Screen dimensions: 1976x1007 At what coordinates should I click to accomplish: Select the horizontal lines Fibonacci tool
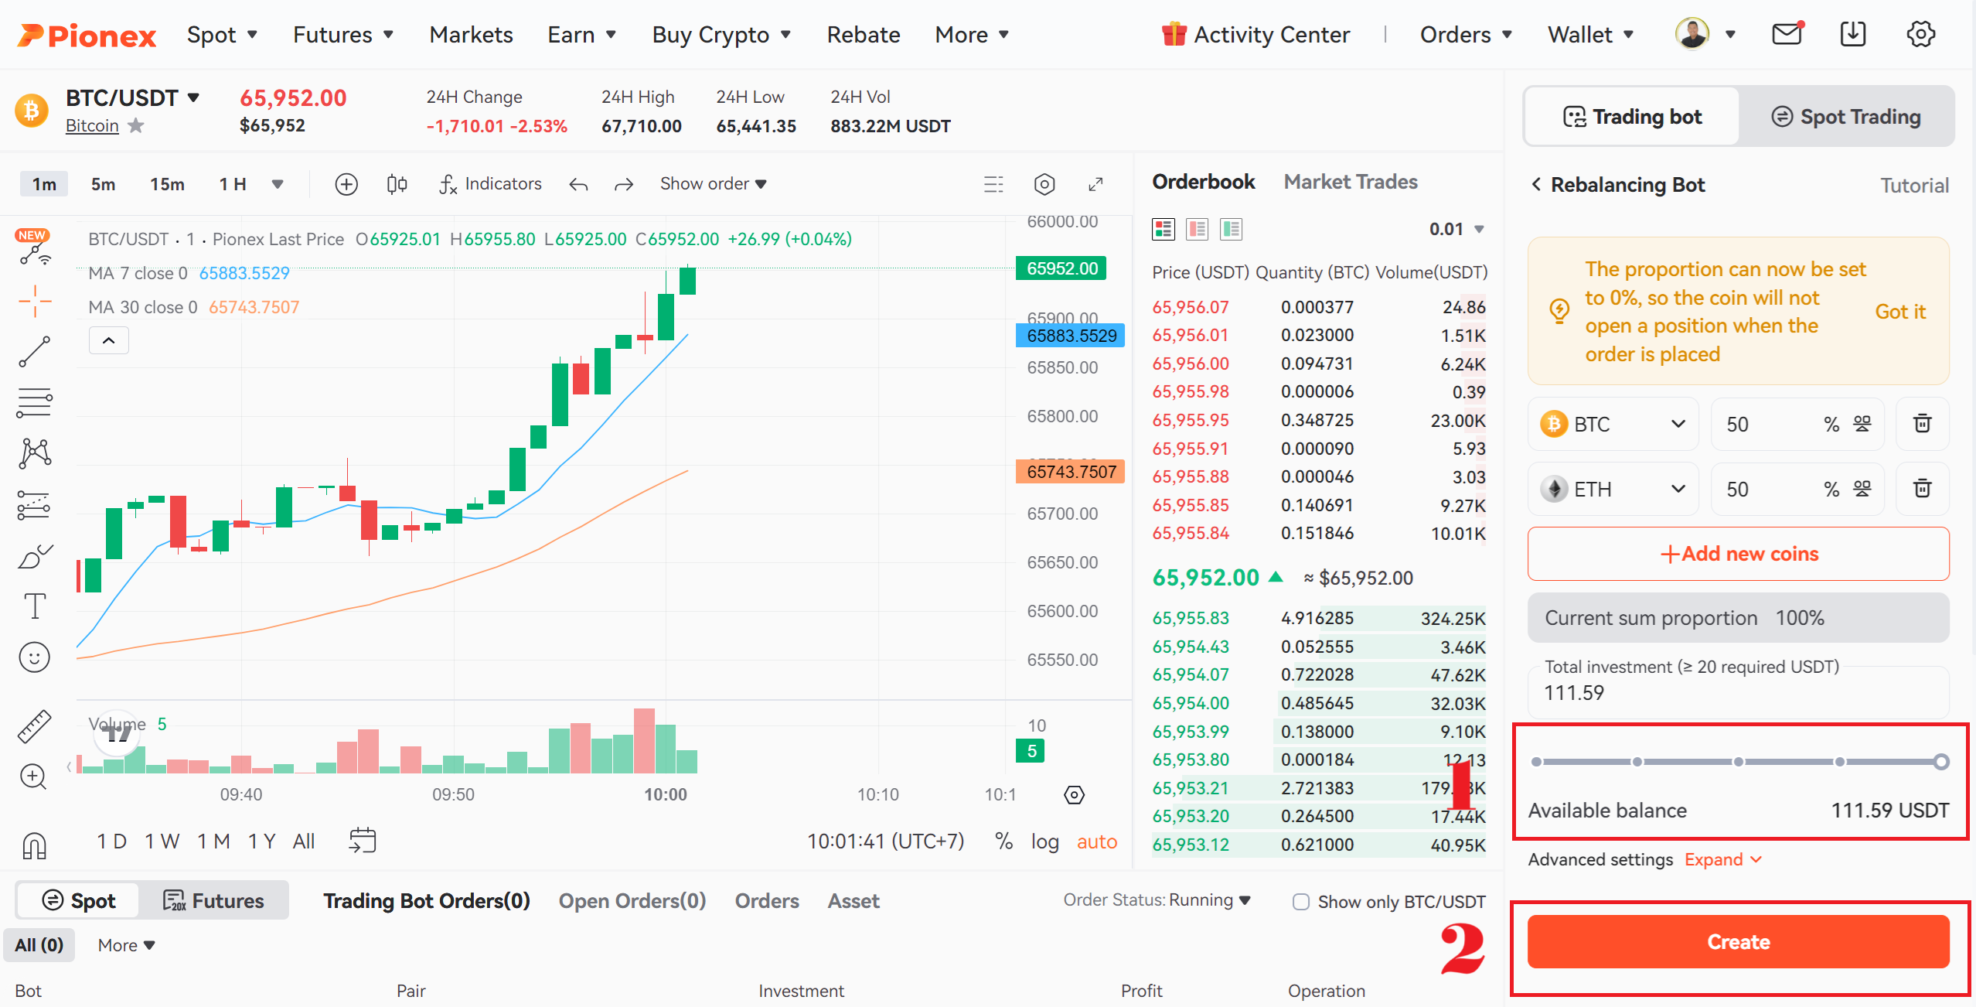tap(35, 402)
